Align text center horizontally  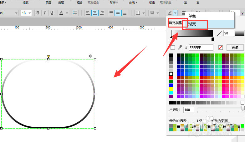click(x=95, y=13)
